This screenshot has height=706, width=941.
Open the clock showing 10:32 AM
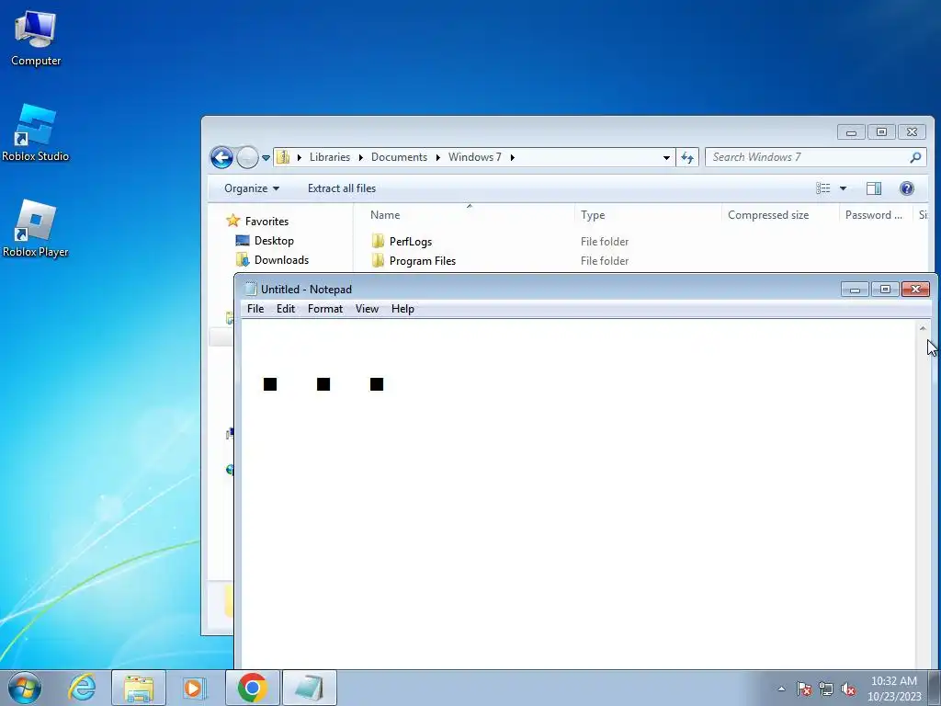tap(893, 689)
